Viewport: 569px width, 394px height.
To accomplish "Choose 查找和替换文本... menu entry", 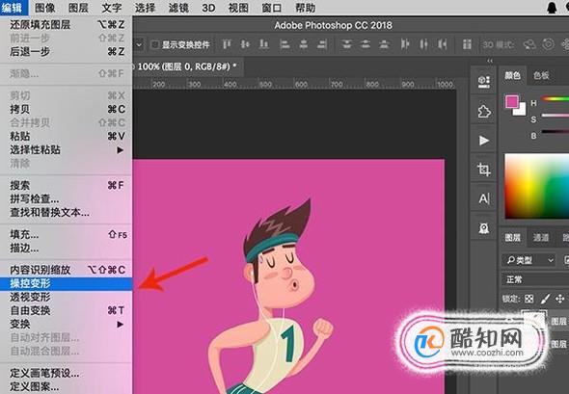I will (x=66, y=212).
